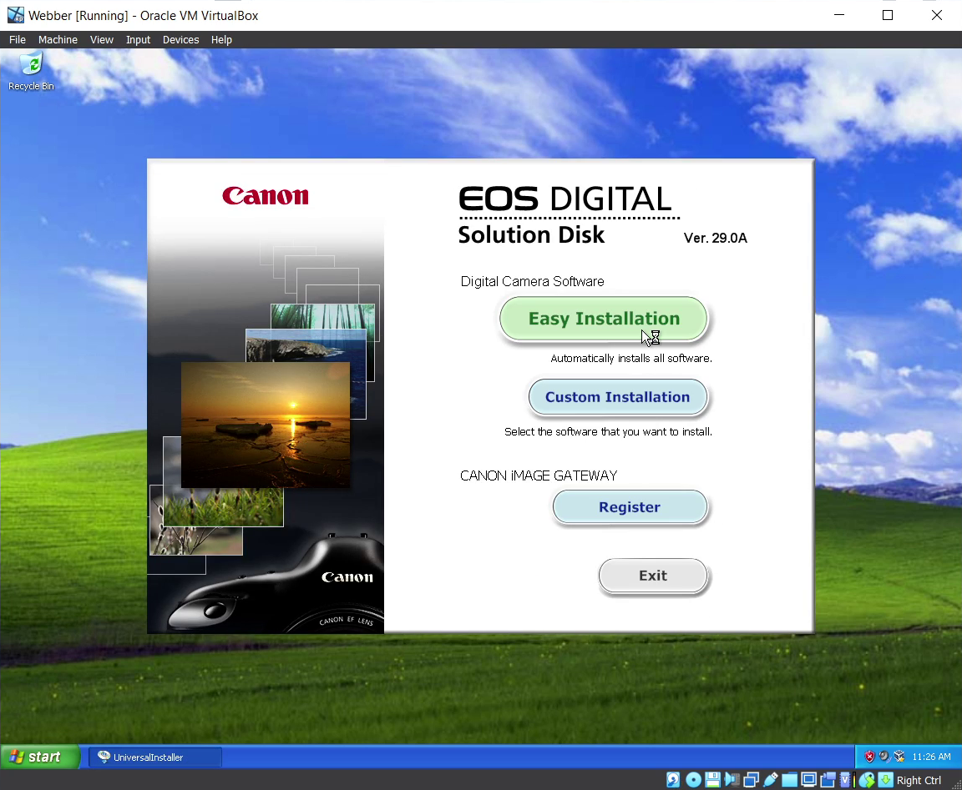Image resolution: width=962 pixels, height=790 pixels.
Task: Open the File menu in VirtualBox
Action: tap(18, 39)
